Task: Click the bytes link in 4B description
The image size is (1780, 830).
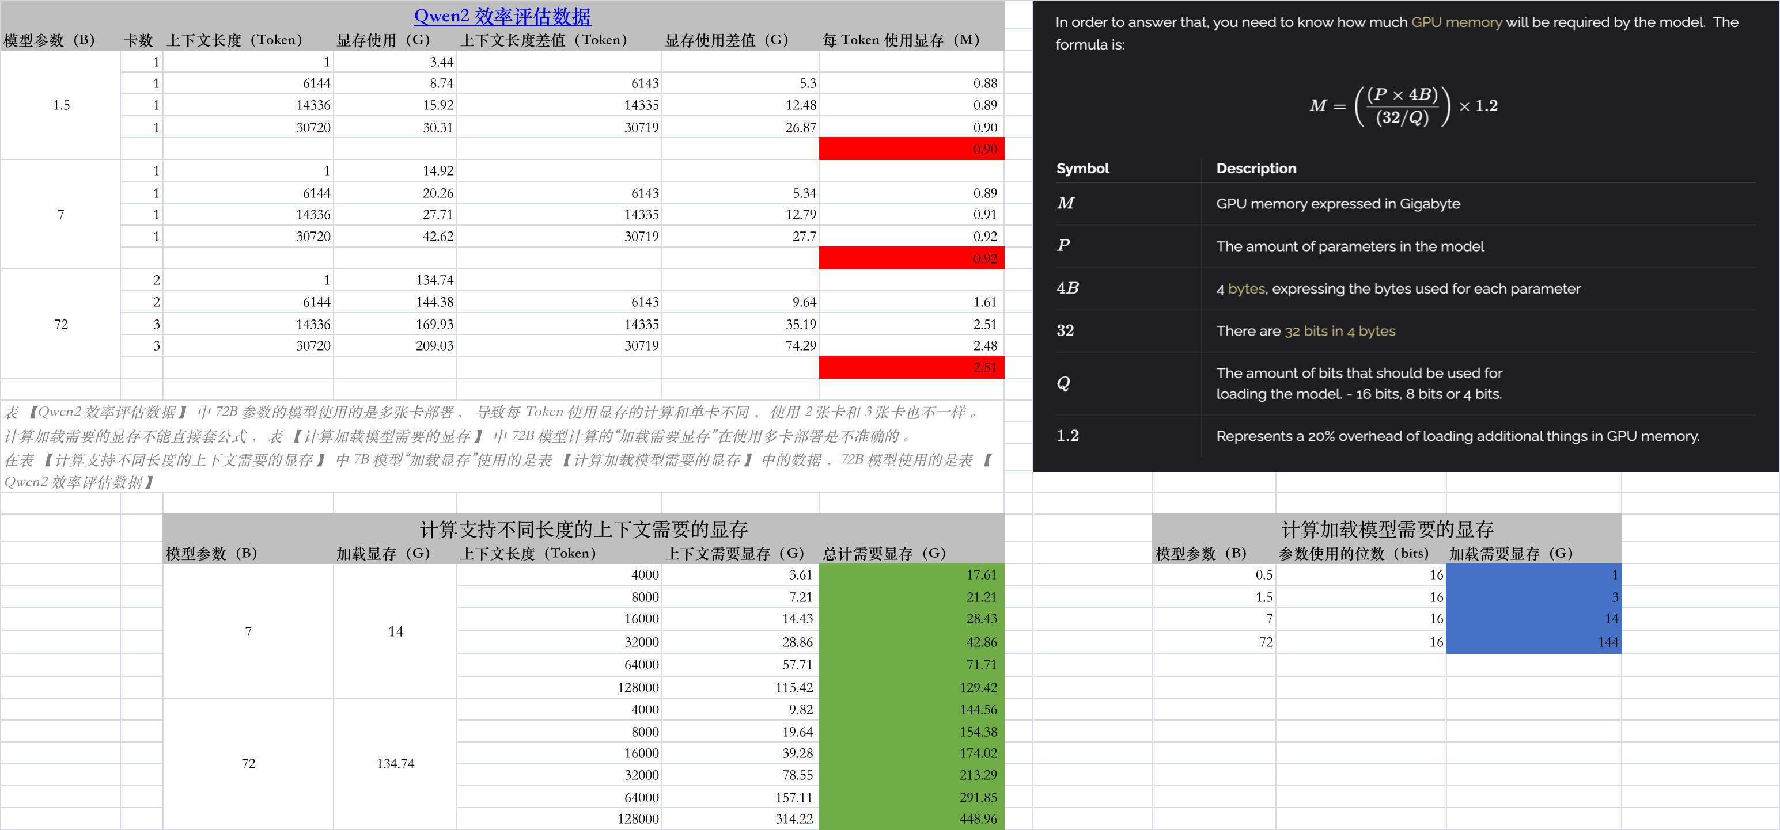Action: (x=1246, y=288)
